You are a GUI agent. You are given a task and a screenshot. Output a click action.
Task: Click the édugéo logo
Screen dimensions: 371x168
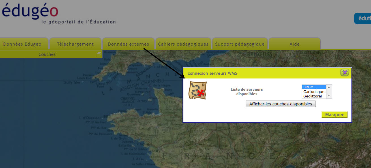[30, 11]
